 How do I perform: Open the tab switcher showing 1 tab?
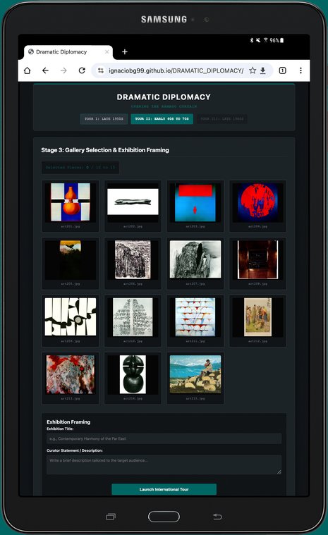283,70
